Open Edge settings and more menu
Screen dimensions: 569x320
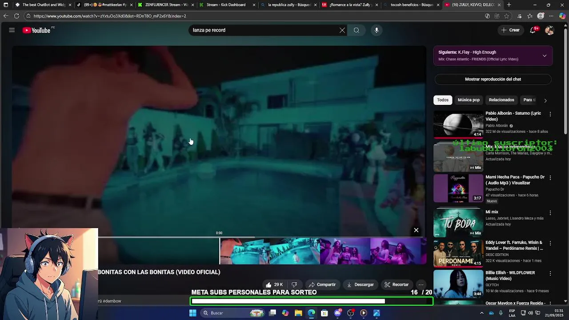[551, 16]
